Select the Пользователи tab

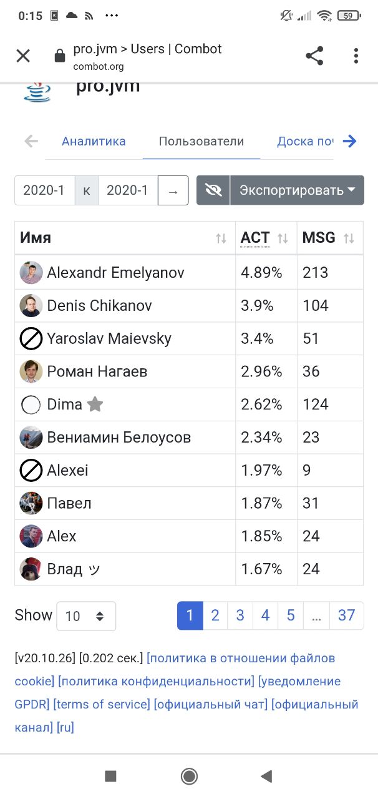tap(201, 141)
